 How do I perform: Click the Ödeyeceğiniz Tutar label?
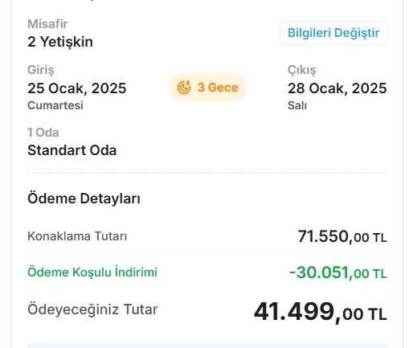click(92, 309)
